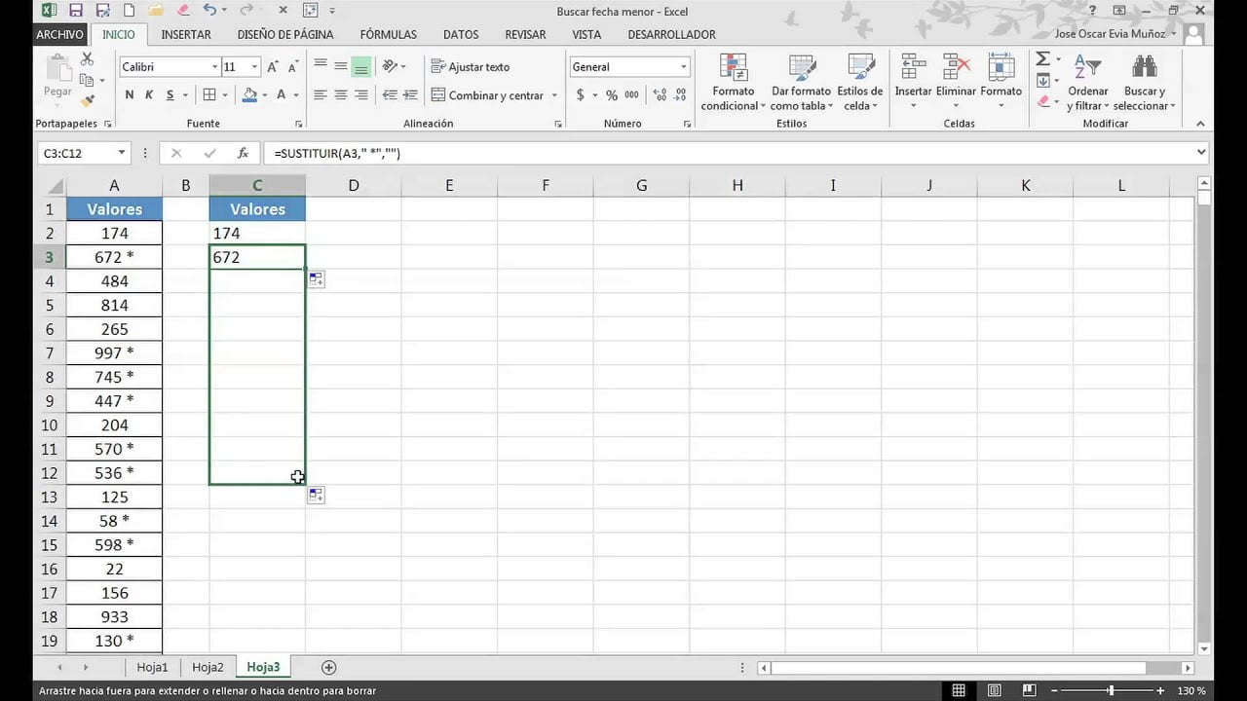Click the Formato button in Celdas group
The height and width of the screenshot is (701, 1247).
coord(1001,82)
